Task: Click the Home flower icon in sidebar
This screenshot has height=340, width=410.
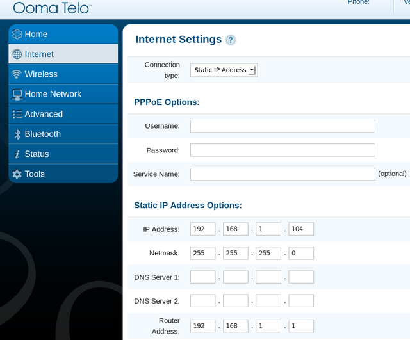Action: point(17,34)
